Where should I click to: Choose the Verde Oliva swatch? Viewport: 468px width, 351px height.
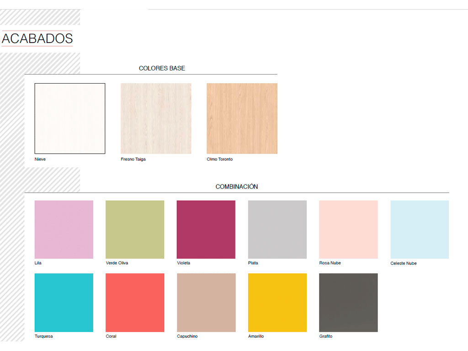coord(135,229)
